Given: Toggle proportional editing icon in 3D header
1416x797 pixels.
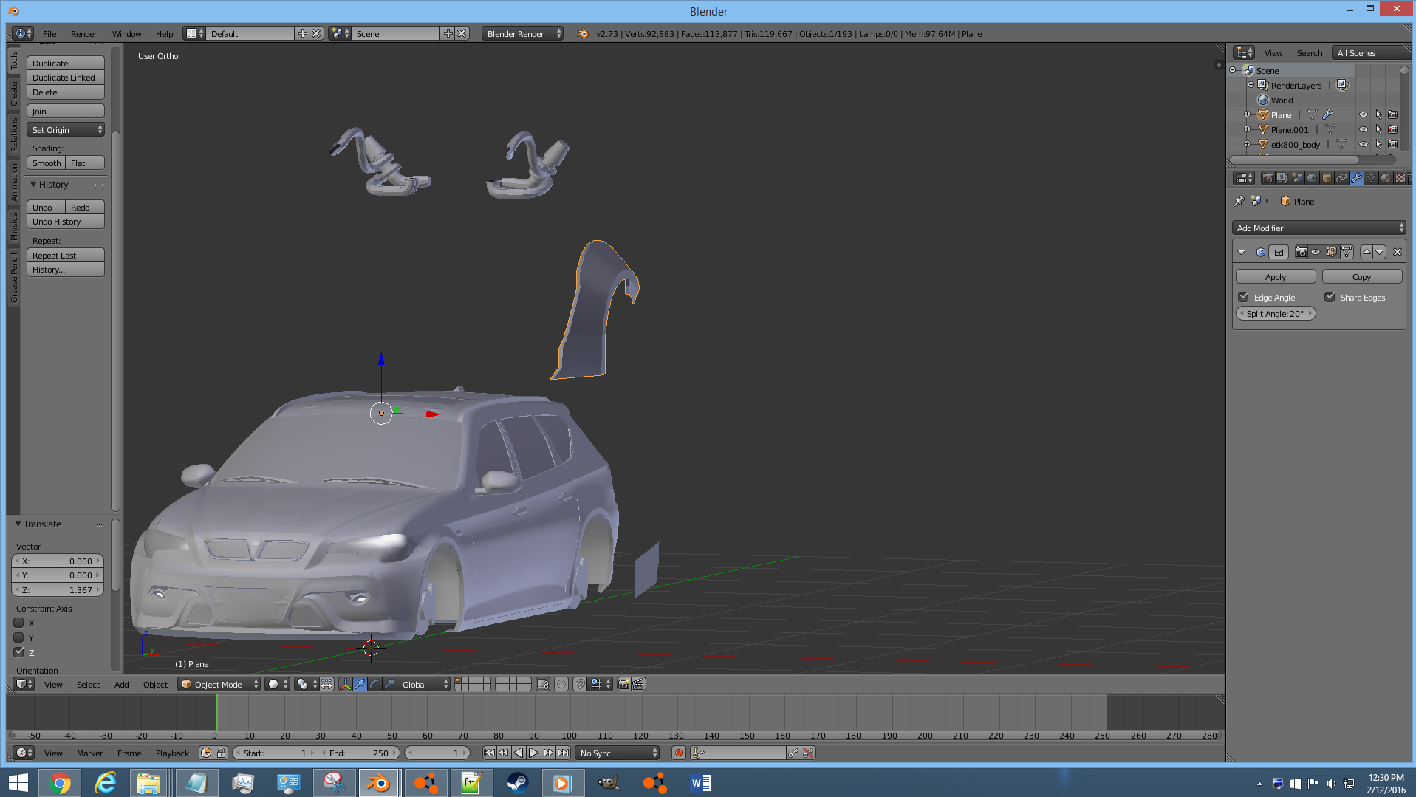Looking at the screenshot, I should point(561,685).
